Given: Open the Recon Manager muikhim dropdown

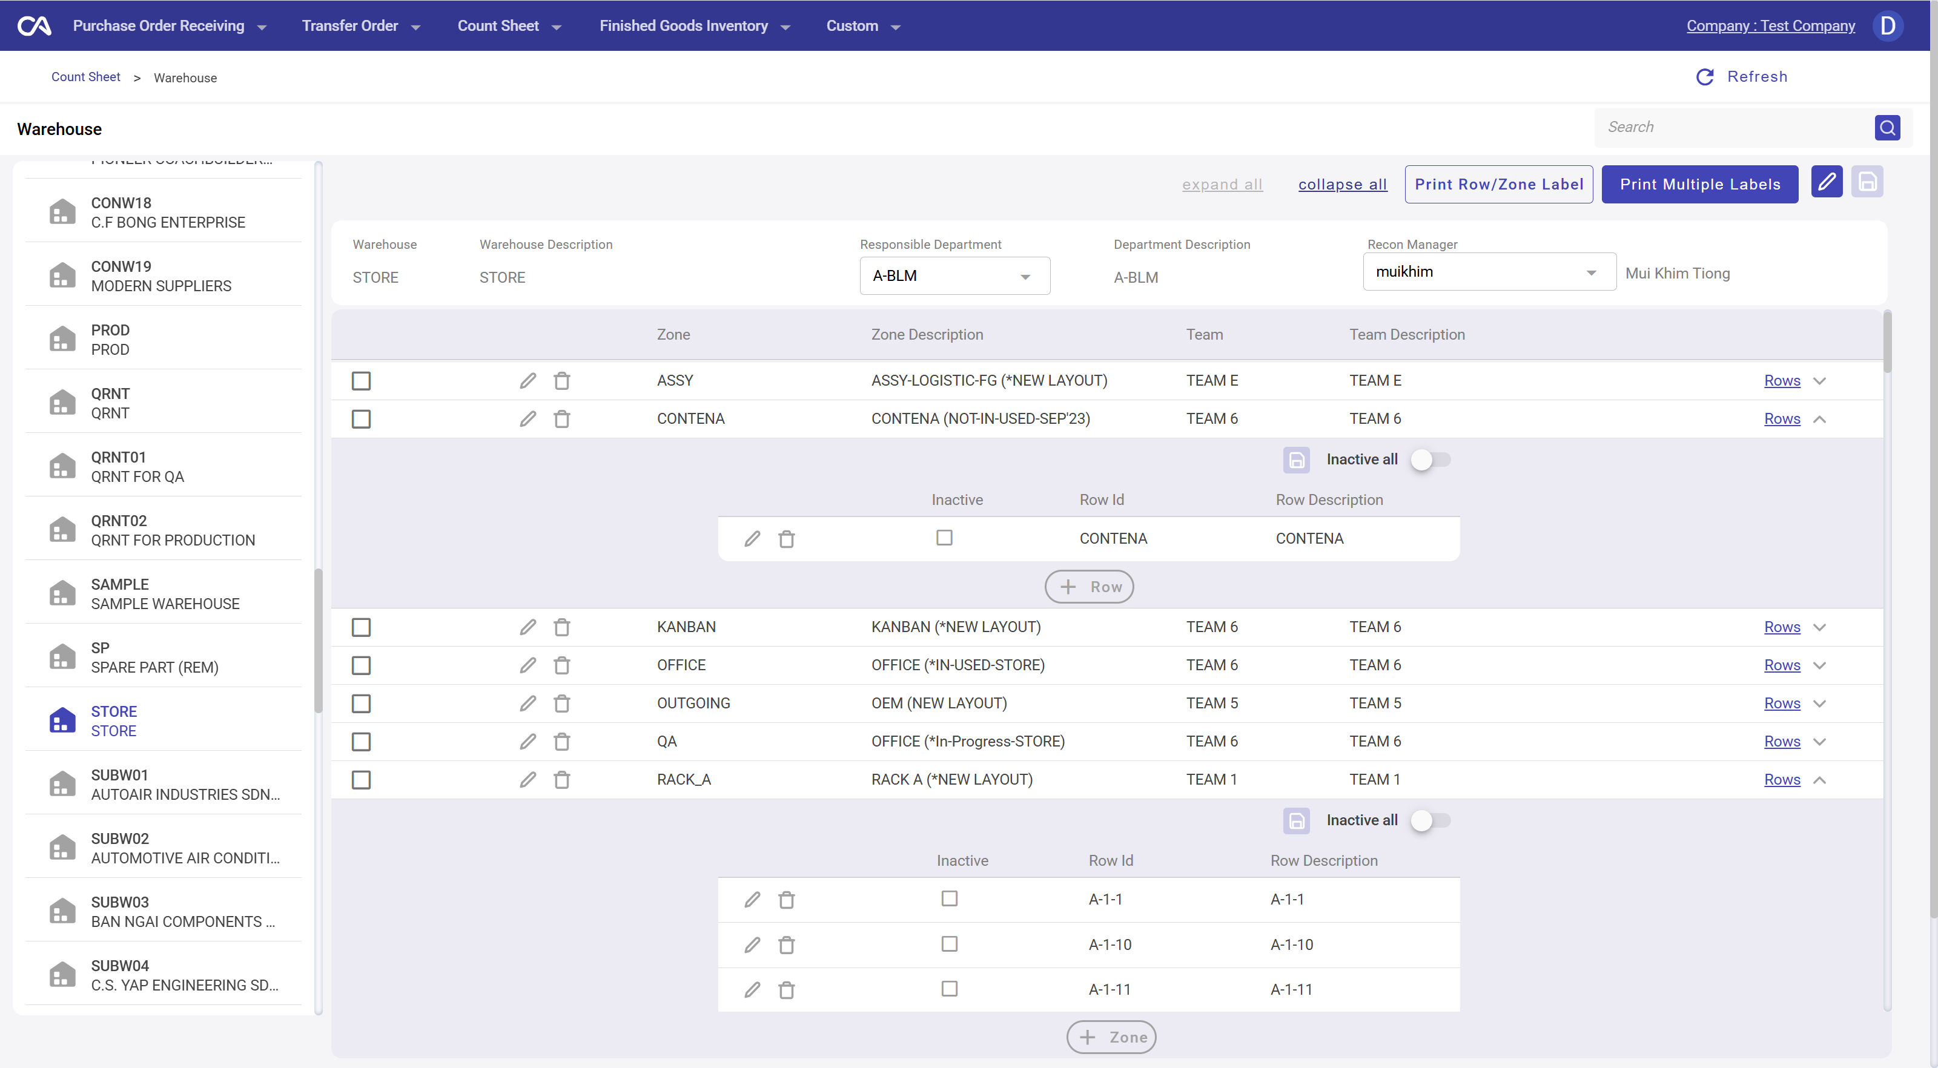Looking at the screenshot, I should (1489, 271).
